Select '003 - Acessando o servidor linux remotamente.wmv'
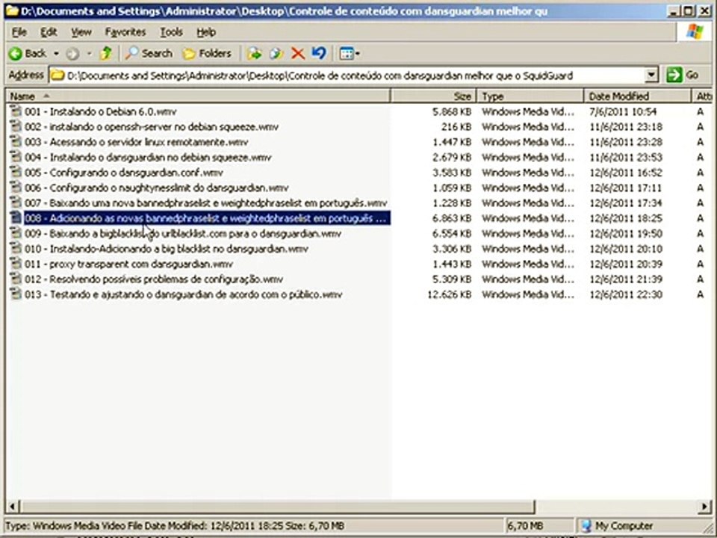 pyautogui.click(x=136, y=142)
